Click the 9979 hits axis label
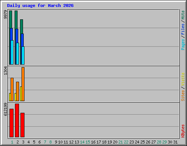Screen dimensions: 187x146 [x=5, y=15]
